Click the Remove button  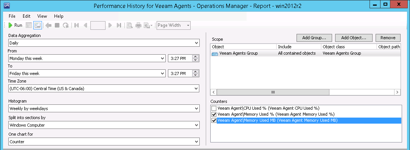pos(388,38)
